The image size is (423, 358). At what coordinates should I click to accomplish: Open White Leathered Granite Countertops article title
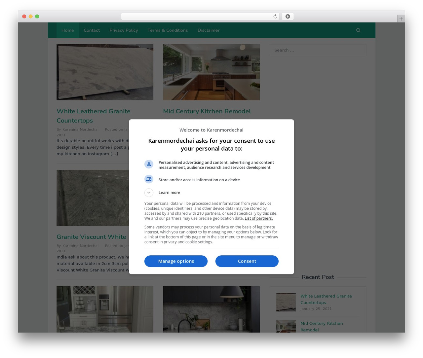(94, 116)
